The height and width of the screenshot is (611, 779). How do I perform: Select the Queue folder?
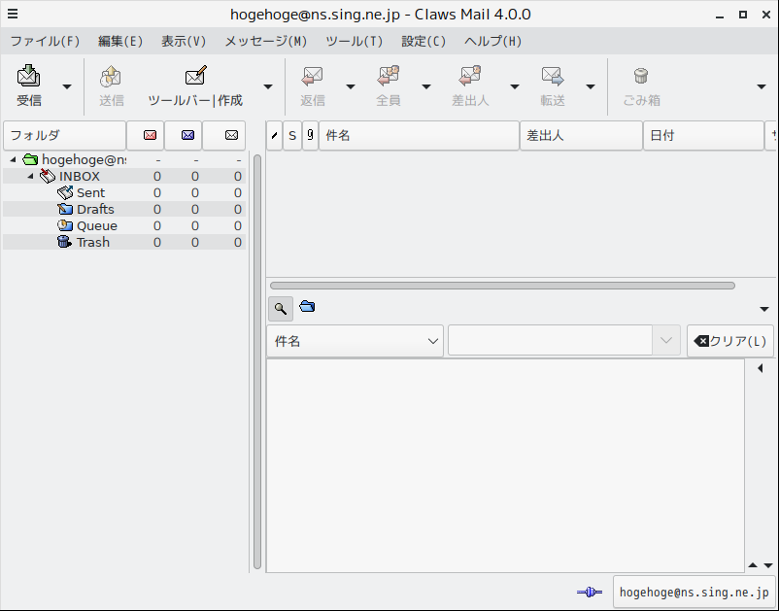(x=124, y=225)
